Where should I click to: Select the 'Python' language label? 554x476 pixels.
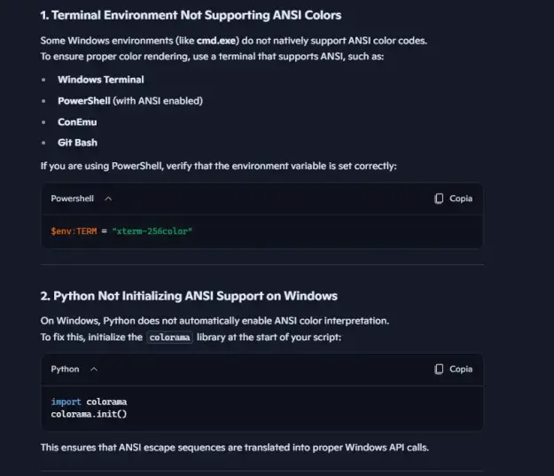coord(65,370)
